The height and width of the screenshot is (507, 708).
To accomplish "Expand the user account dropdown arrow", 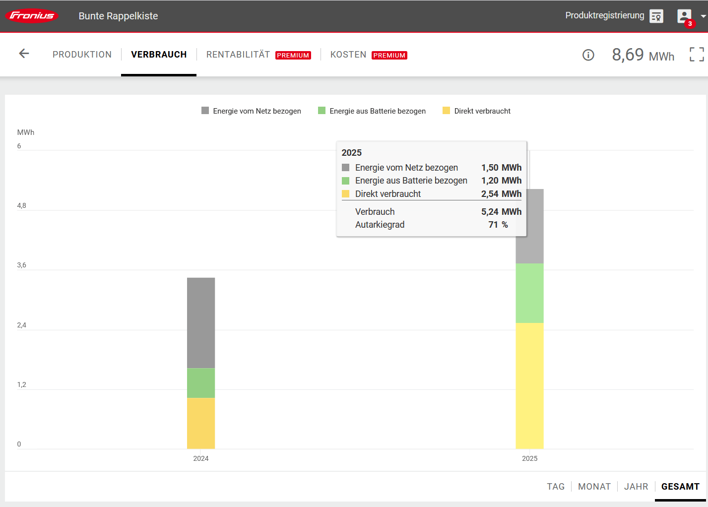I will [703, 16].
